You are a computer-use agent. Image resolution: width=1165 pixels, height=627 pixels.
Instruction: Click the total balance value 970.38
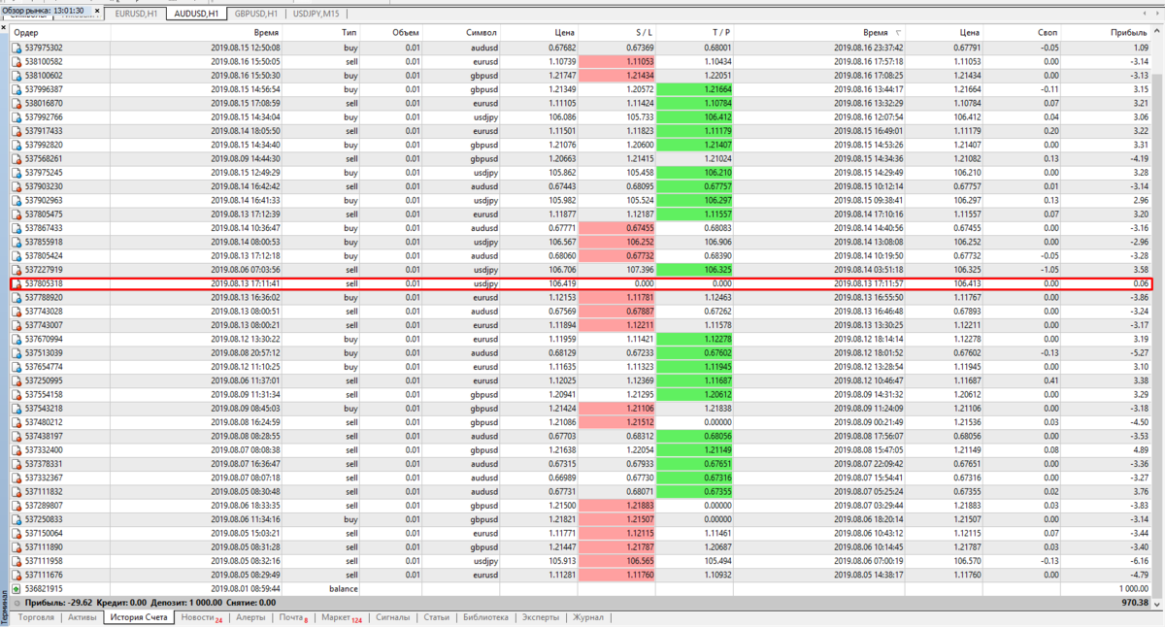(x=1135, y=603)
